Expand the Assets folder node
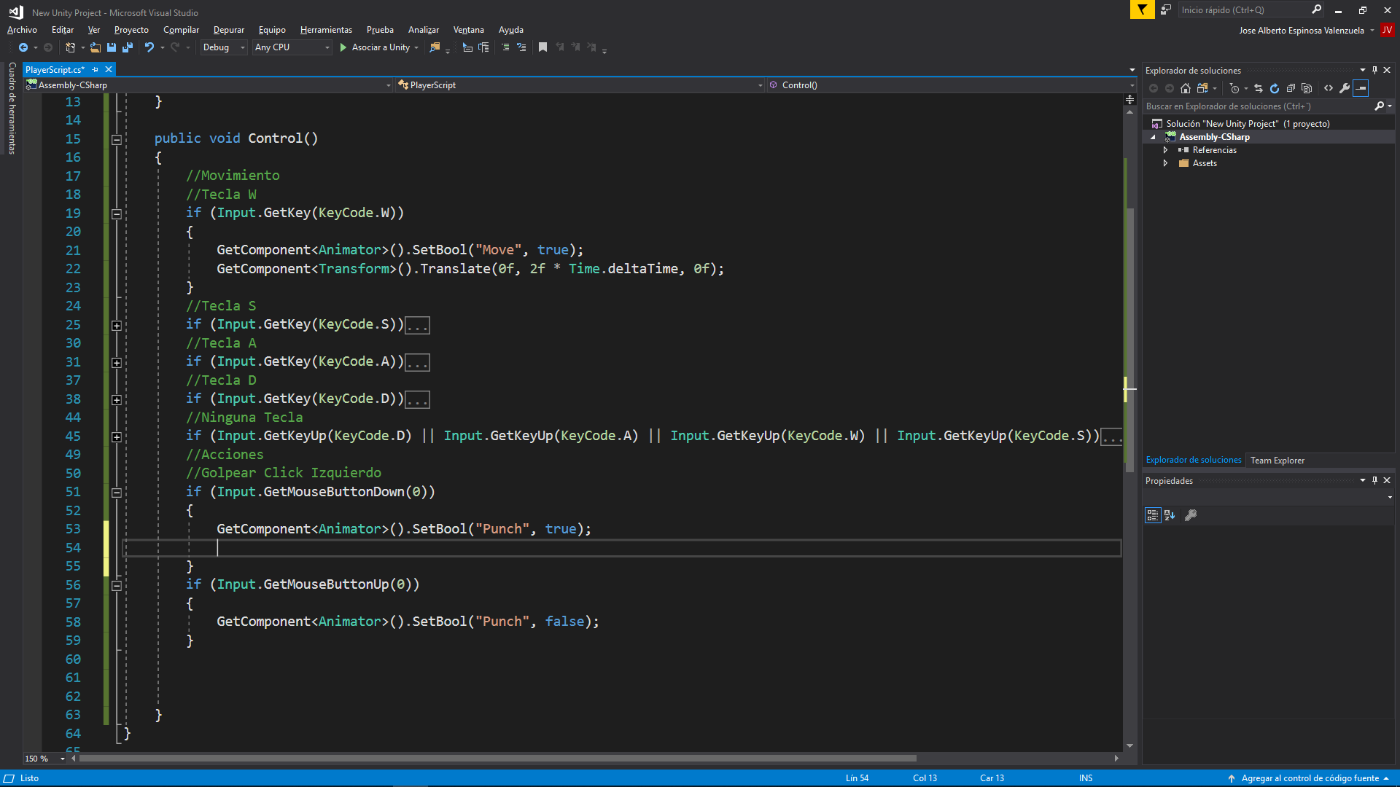The image size is (1400, 787). click(x=1165, y=163)
